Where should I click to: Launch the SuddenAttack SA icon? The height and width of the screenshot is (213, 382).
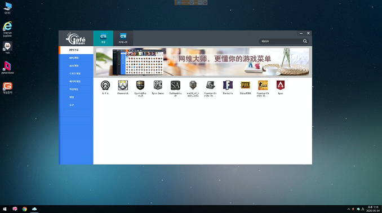175,86
